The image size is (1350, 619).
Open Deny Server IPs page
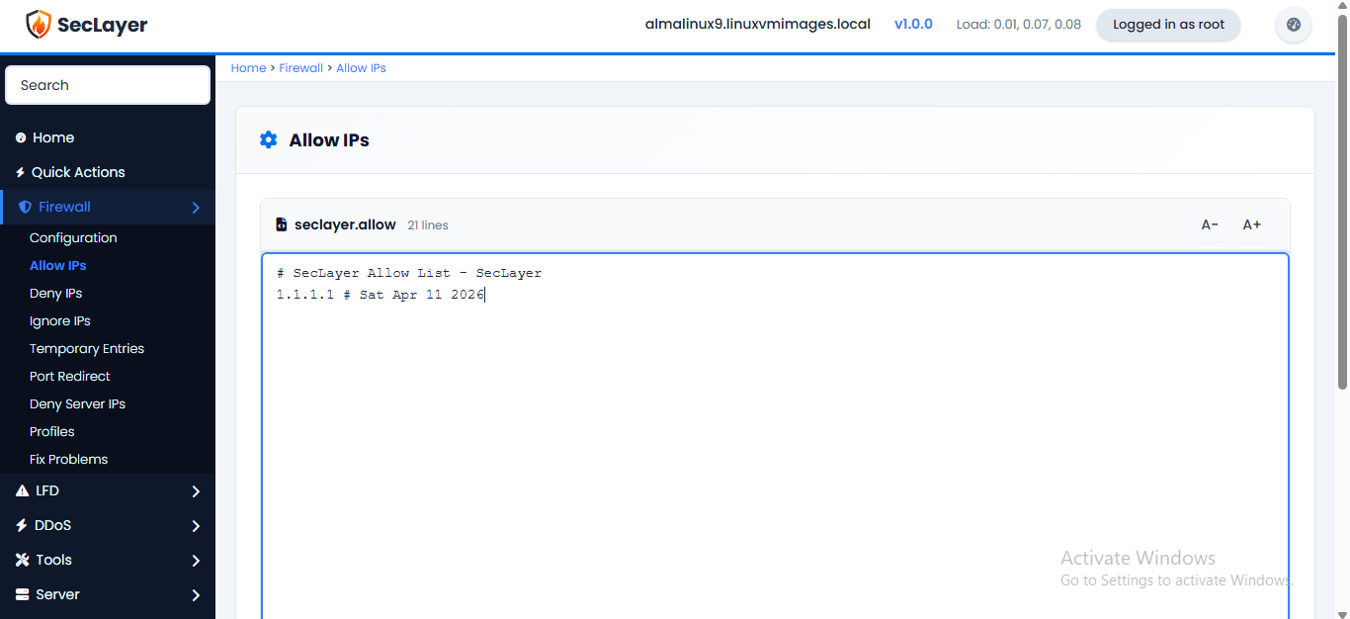78,403
